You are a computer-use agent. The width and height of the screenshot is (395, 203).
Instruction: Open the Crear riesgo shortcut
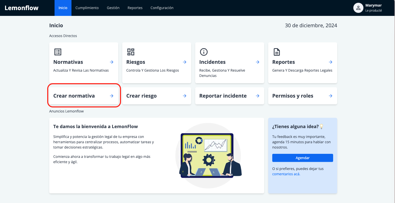(157, 96)
